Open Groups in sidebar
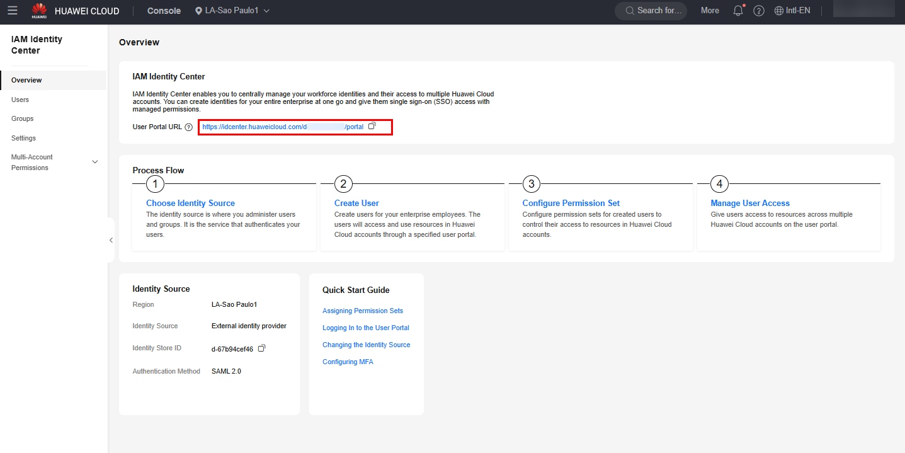The width and height of the screenshot is (905, 453). point(23,118)
